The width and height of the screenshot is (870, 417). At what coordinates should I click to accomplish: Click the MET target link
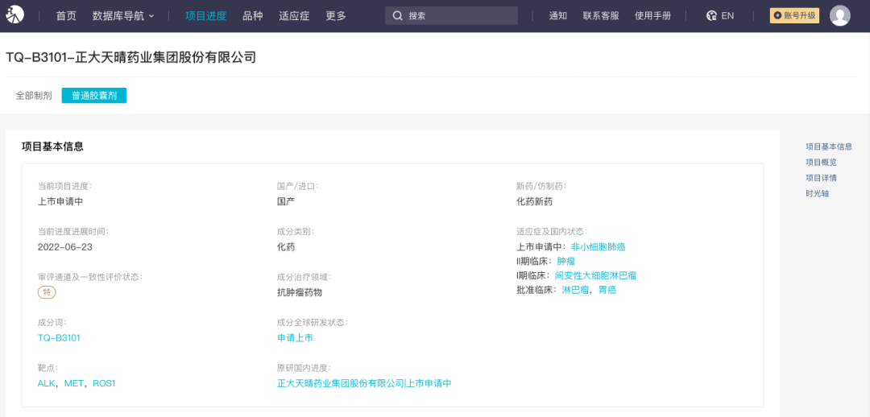pos(74,383)
